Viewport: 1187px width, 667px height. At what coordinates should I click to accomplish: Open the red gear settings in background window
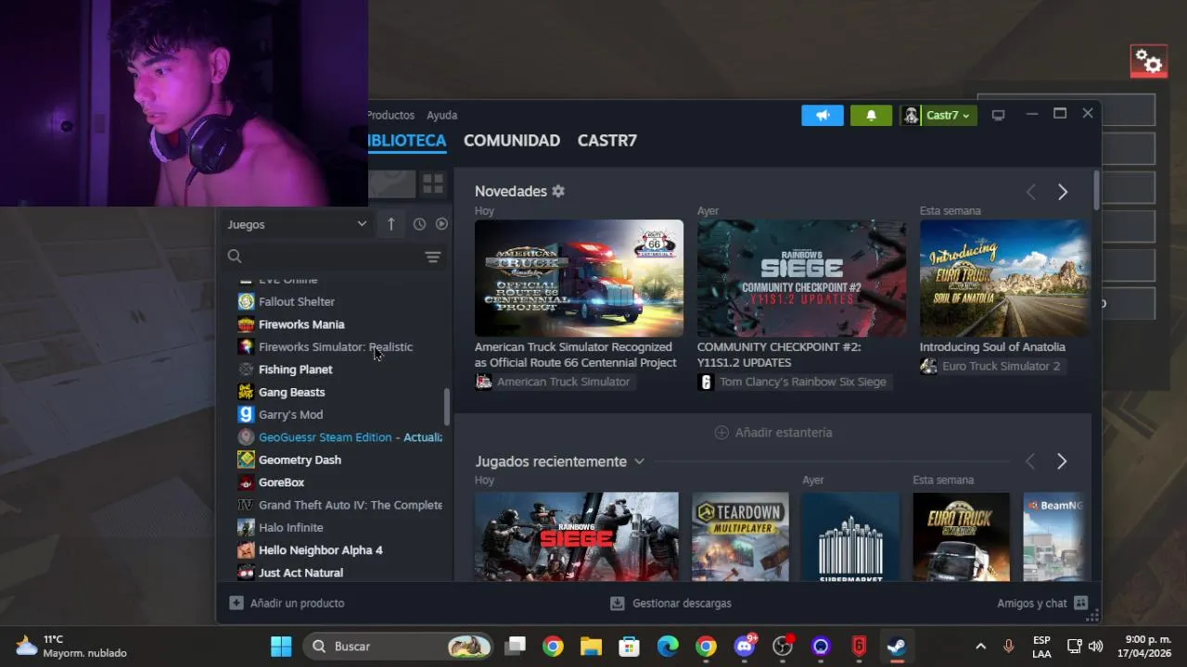point(1149,62)
